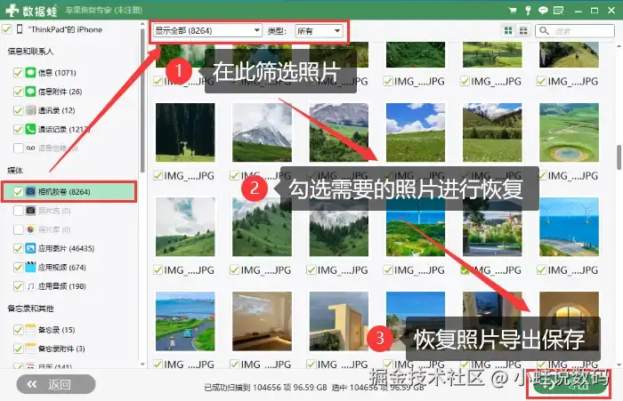Click the 备忘录附件 notes attachment icon
This screenshot has height=401, width=623.
(30, 349)
